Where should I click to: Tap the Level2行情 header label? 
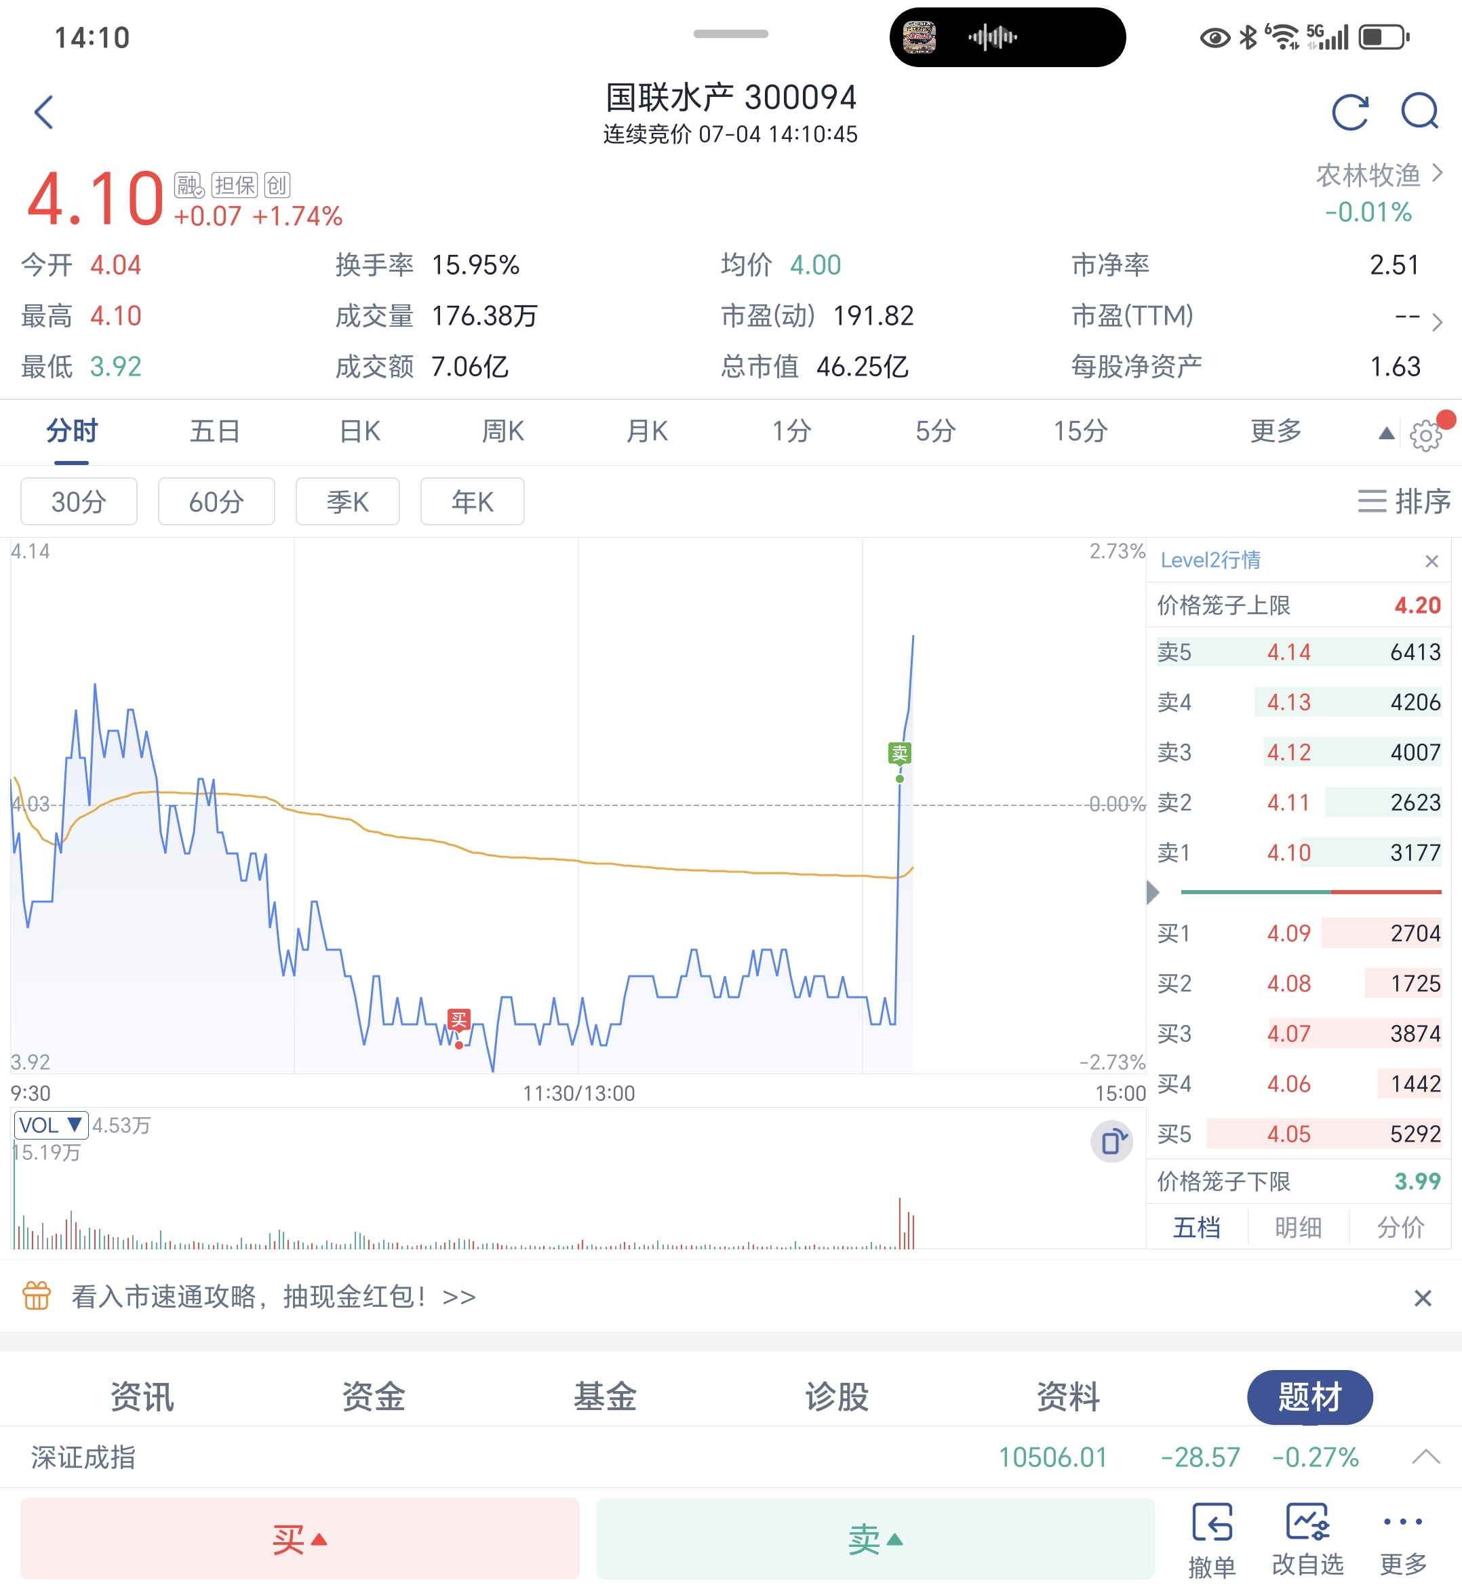pyautogui.click(x=1210, y=560)
